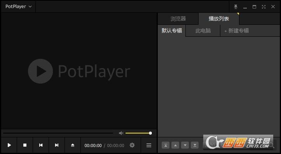
Task: Click the Play button
Action: tap(9, 145)
